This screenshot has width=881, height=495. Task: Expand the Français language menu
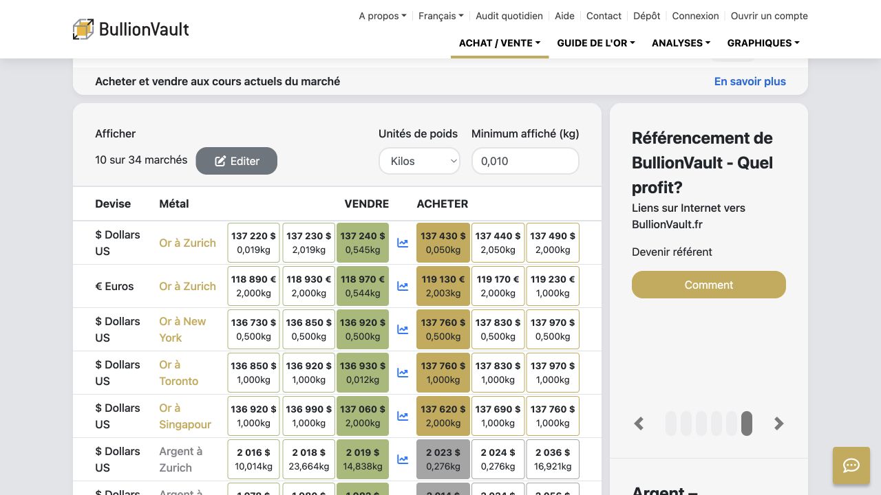point(441,16)
